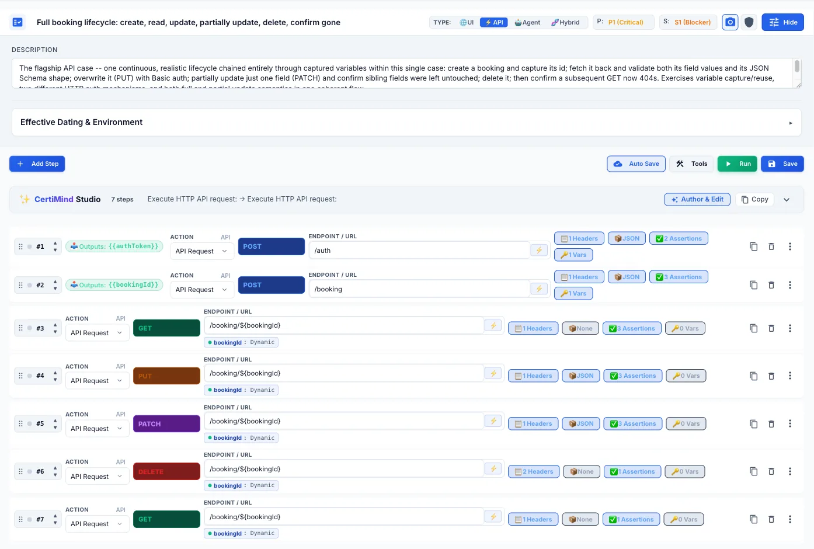Open the Action dropdown for step #1
Viewport: 814px width, 549px height.
click(x=202, y=251)
